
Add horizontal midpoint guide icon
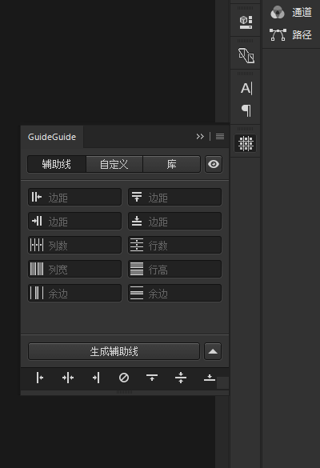[181, 378]
